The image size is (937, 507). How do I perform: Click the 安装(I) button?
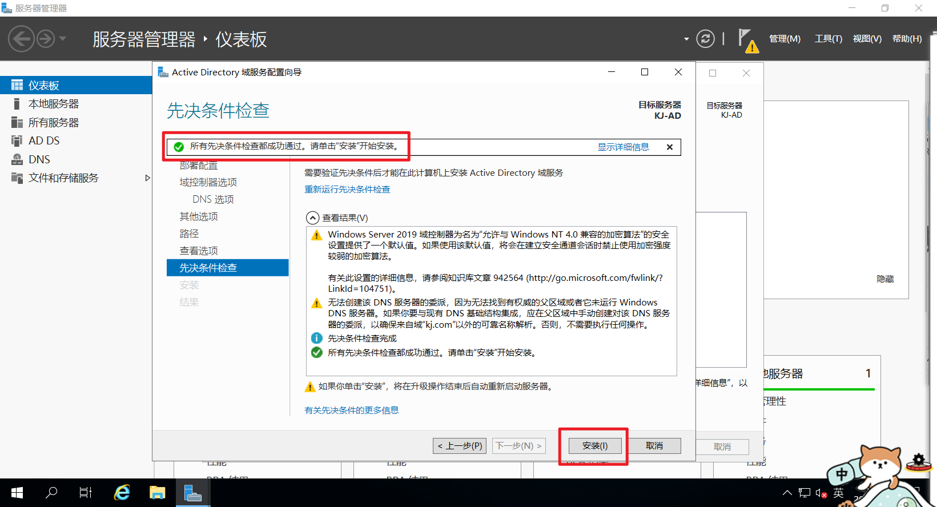pos(595,445)
